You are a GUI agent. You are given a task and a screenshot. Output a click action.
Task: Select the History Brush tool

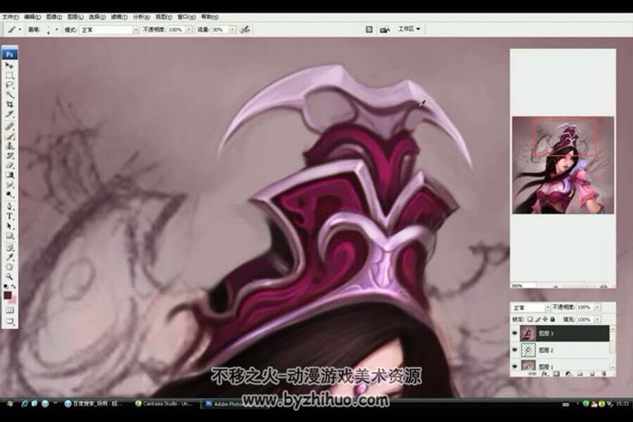pyautogui.click(x=9, y=155)
